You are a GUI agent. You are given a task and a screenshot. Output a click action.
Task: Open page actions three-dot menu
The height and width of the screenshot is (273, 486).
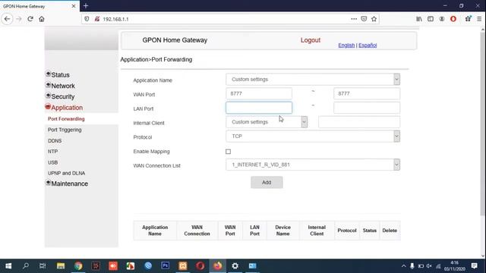[x=354, y=19]
